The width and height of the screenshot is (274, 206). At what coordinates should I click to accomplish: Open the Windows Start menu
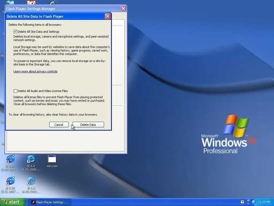click(13, 202)
